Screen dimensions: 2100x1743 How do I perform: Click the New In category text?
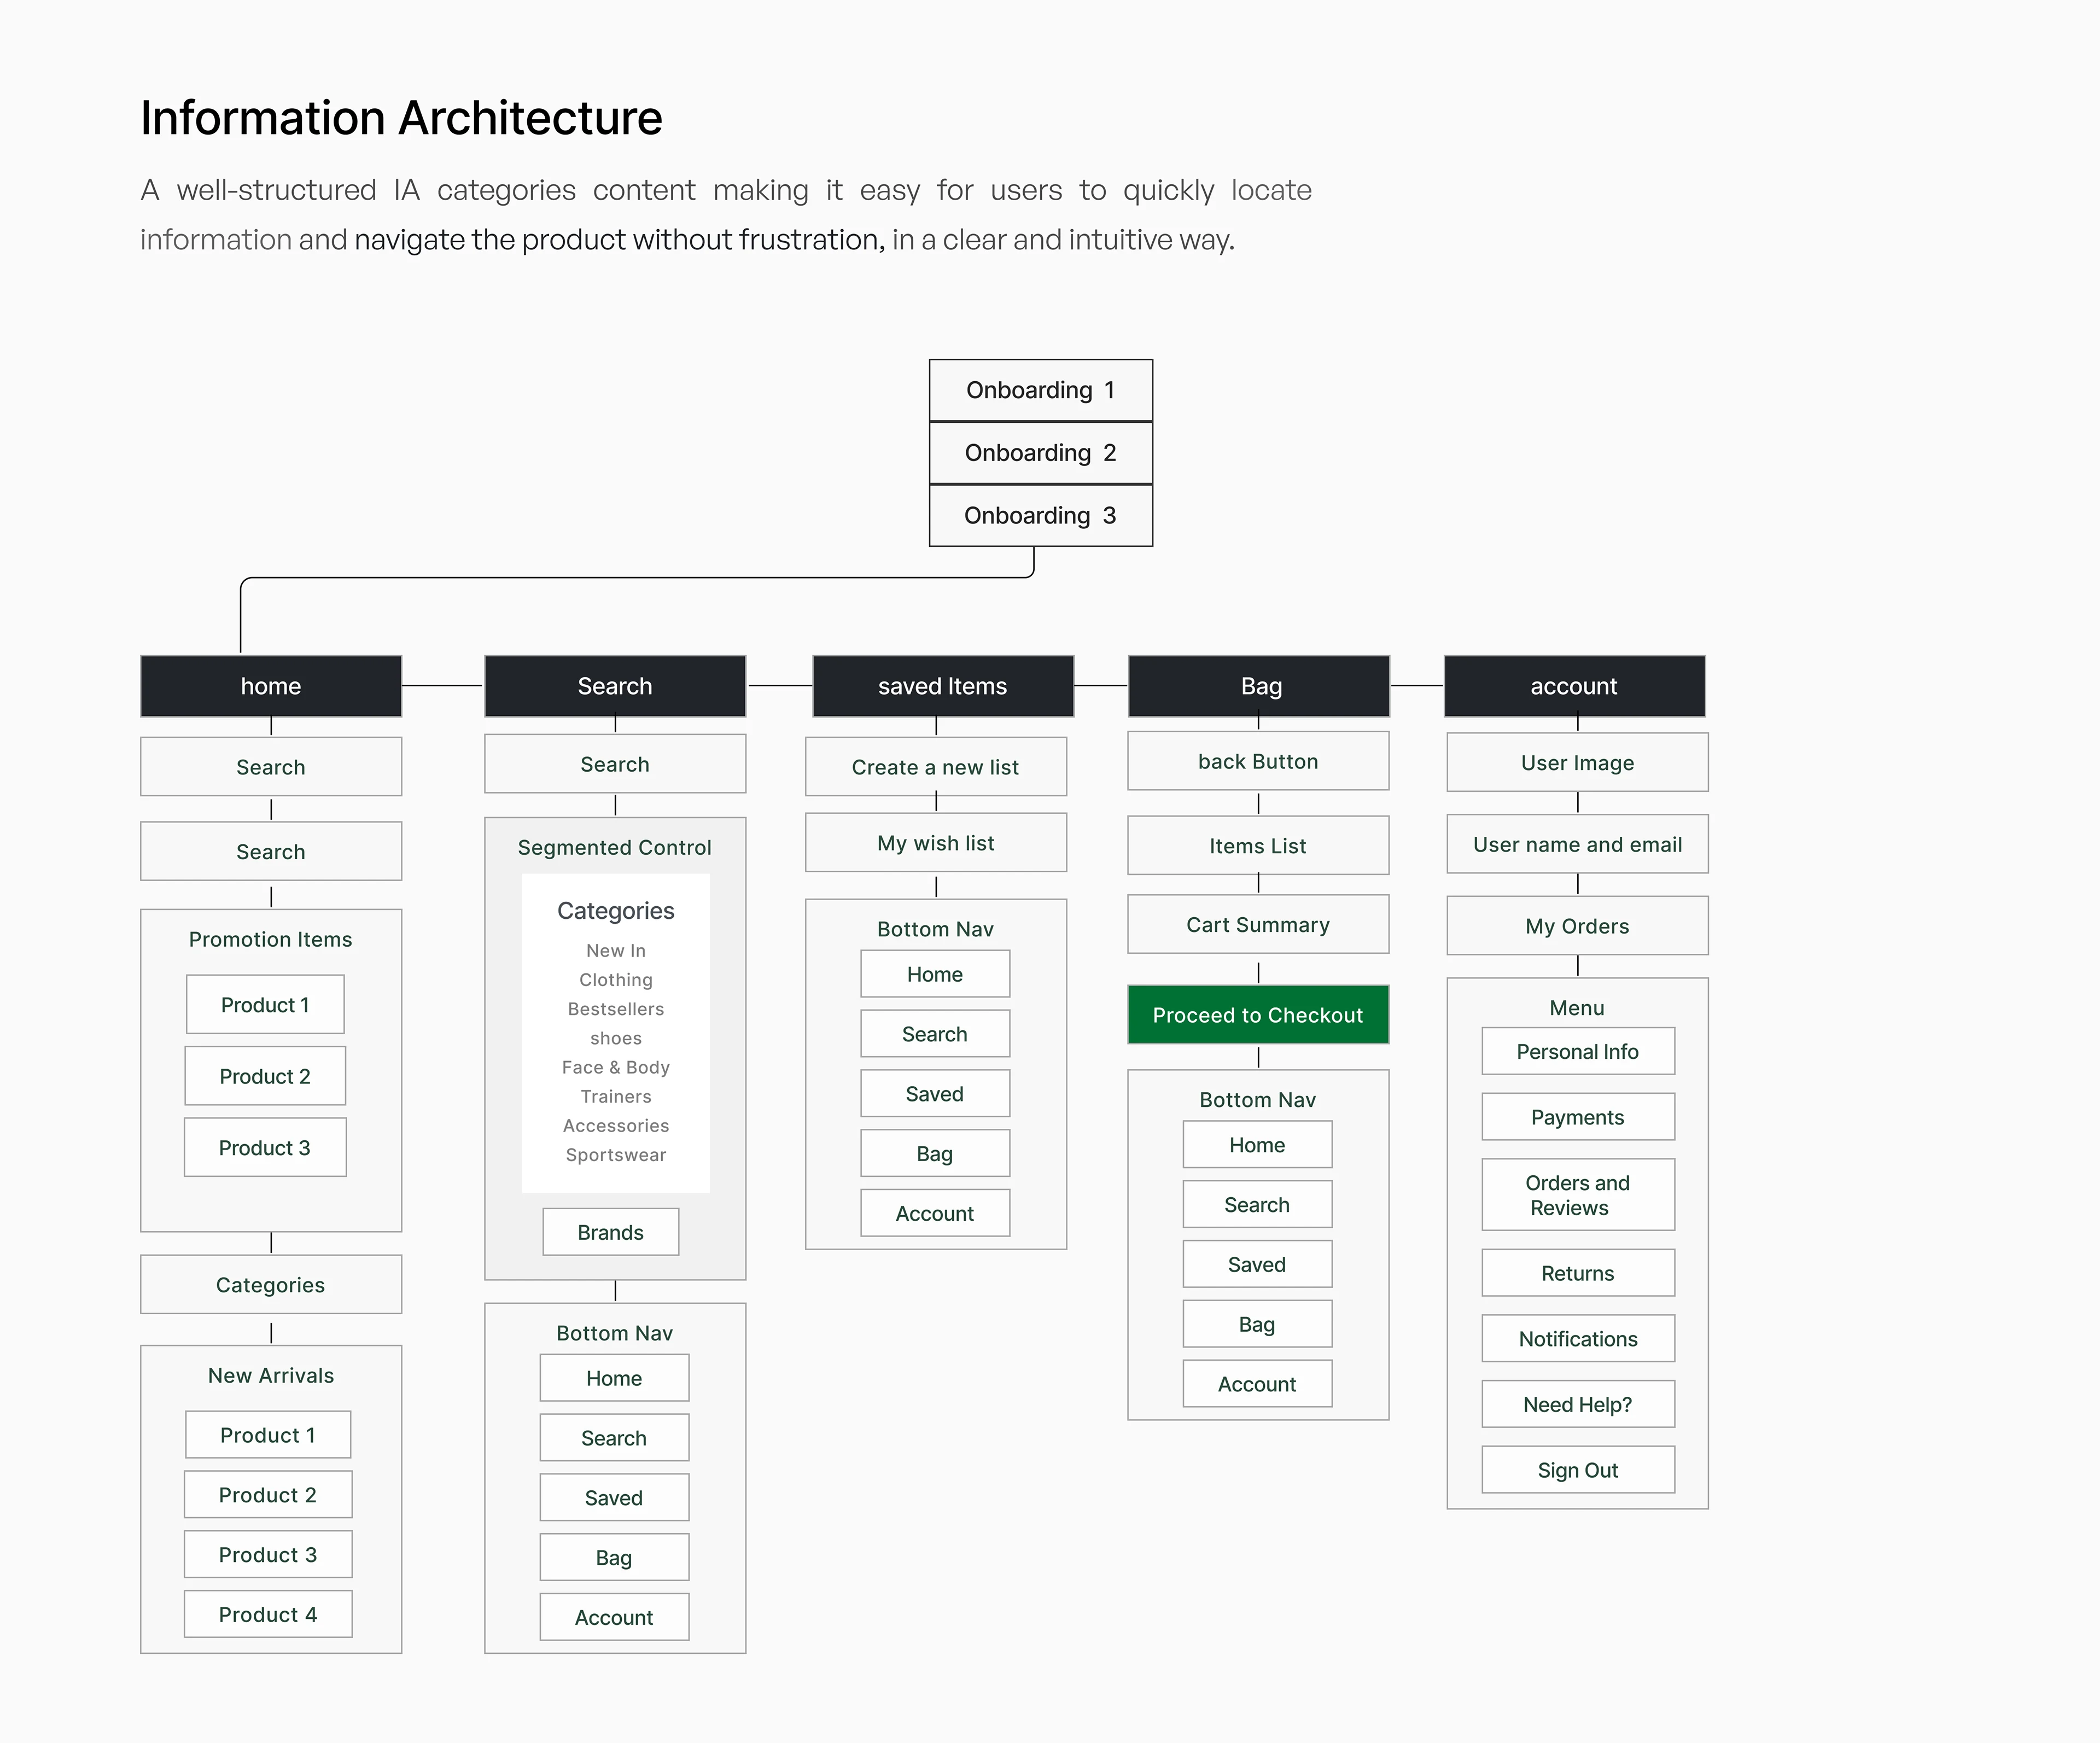point(616,950)
